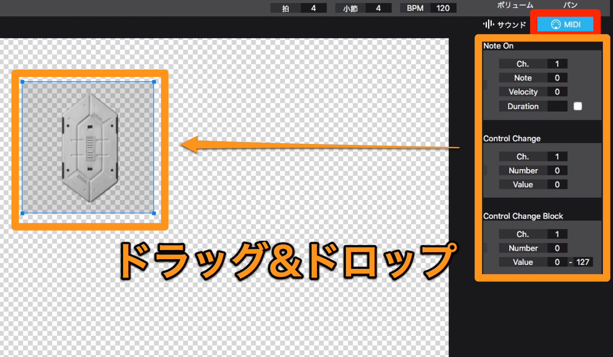Click the Note value field in Note On
Viewport: 613px width, 357px height.
coord(557,78)
